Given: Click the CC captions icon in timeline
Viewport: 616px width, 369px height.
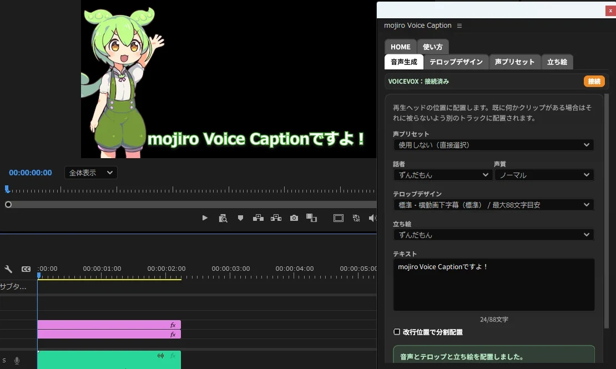Looking at the screenshot, I should (x=26, y=269).
